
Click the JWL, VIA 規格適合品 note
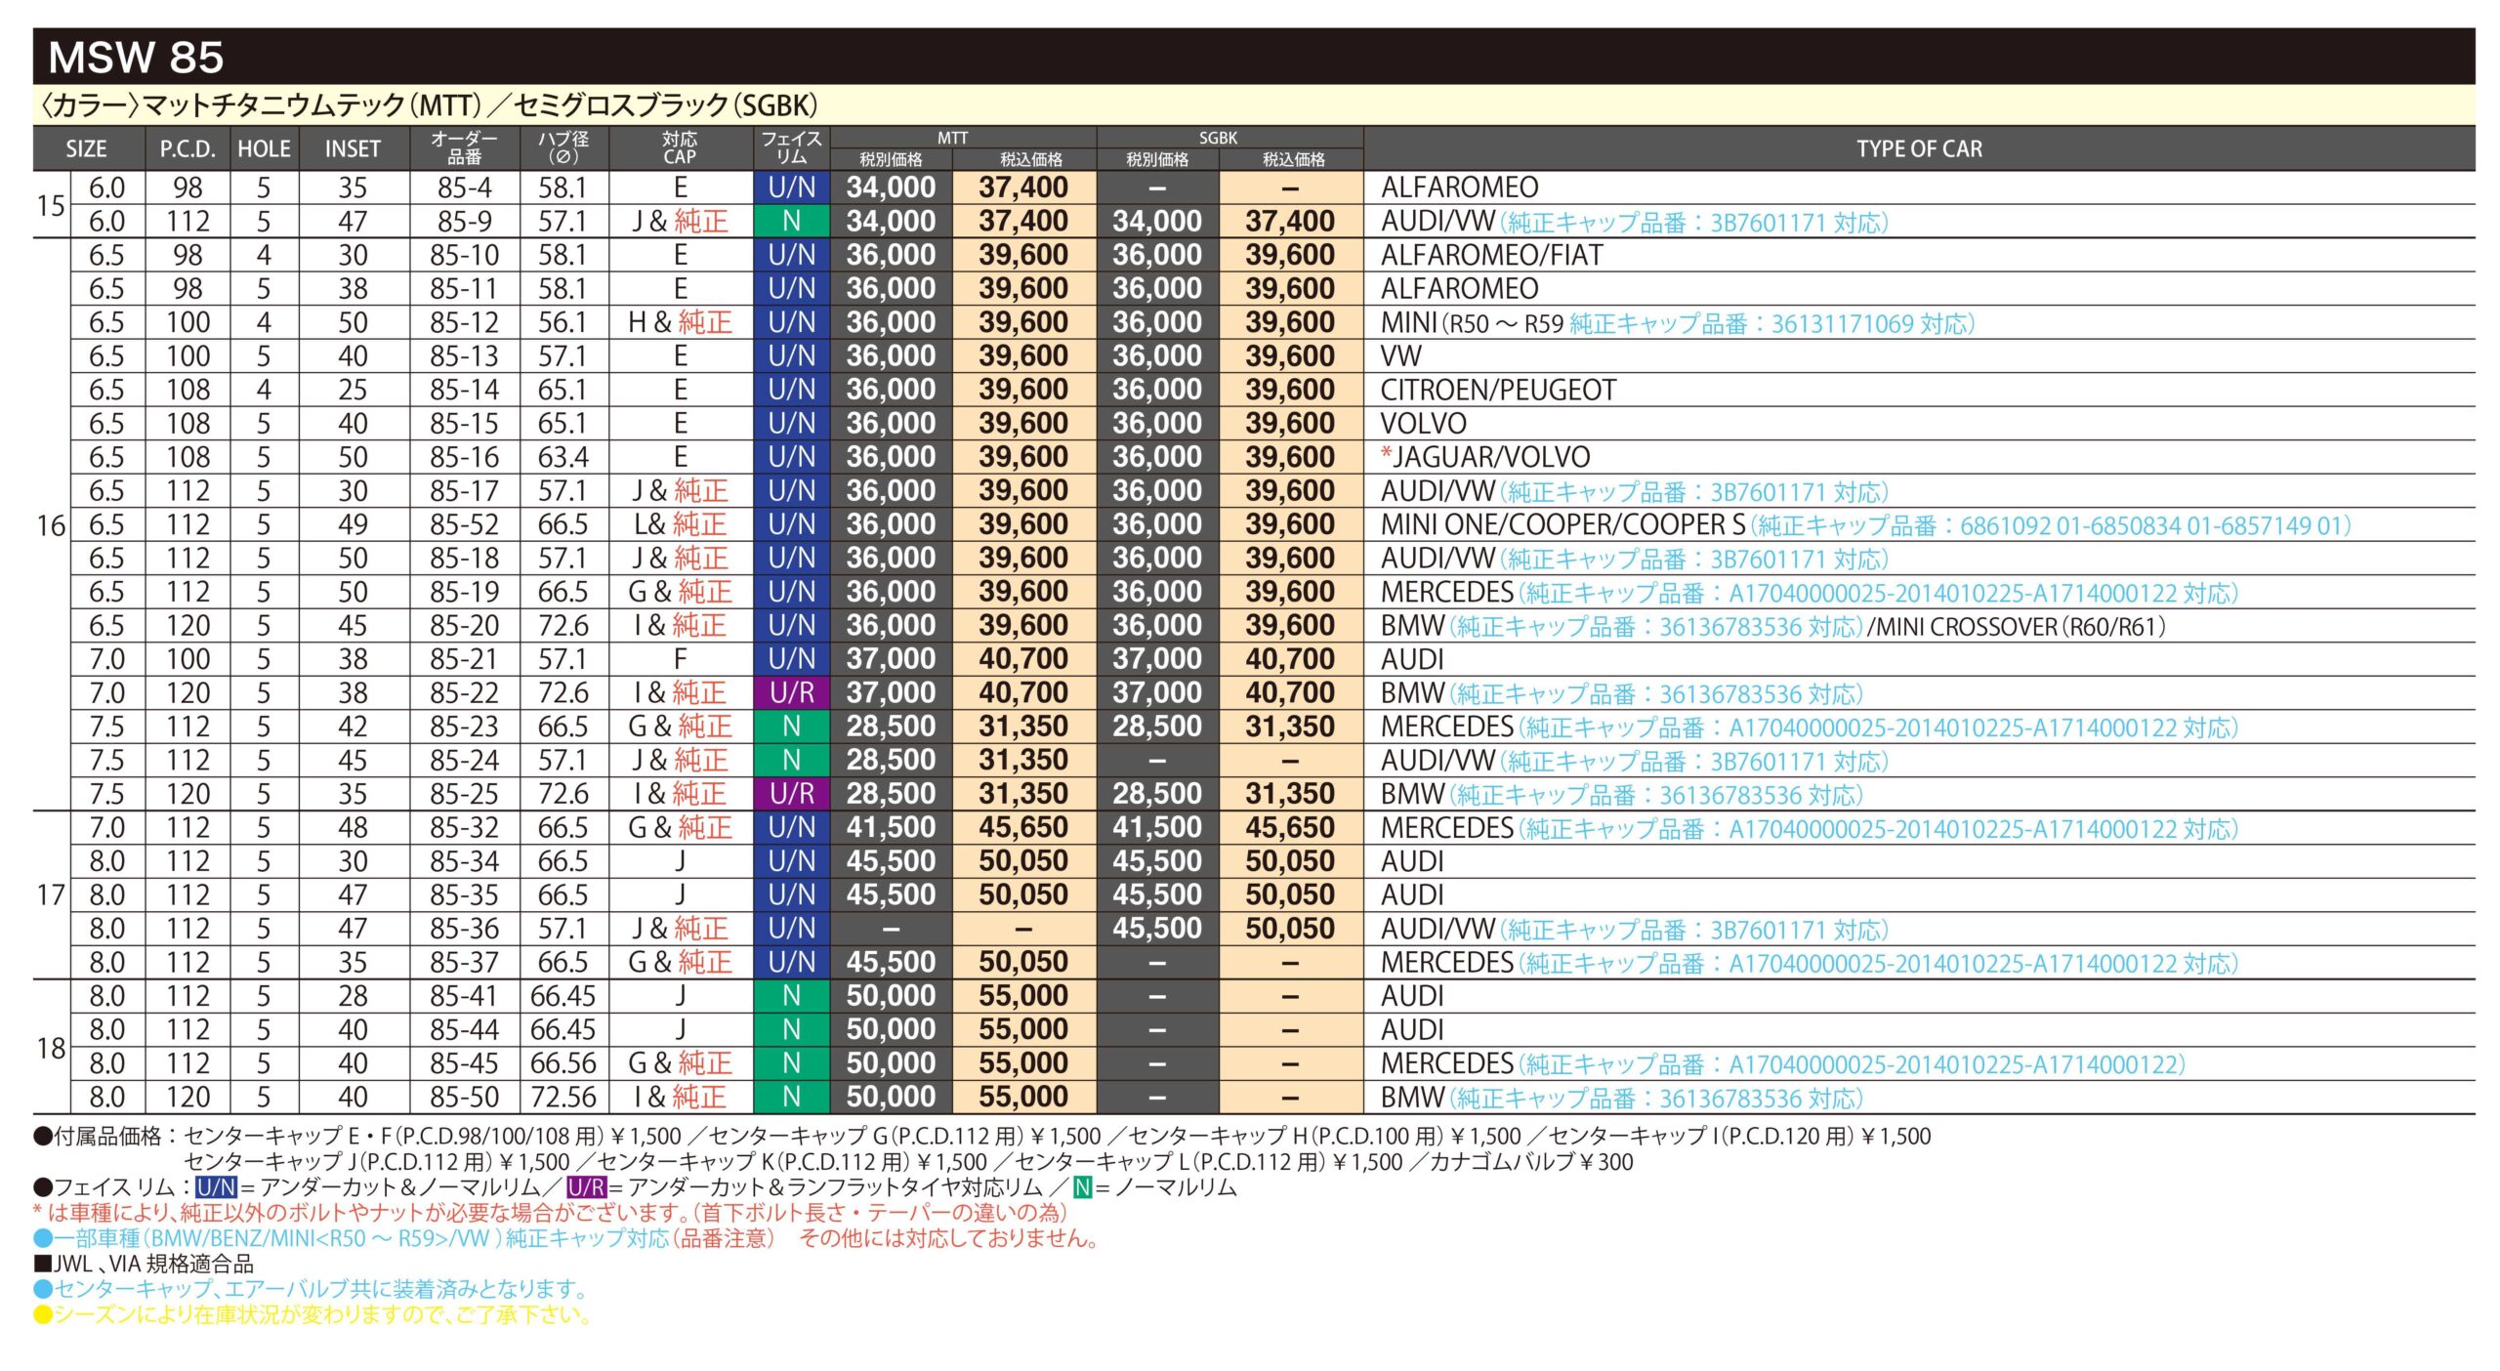[x=144, y=1264]
